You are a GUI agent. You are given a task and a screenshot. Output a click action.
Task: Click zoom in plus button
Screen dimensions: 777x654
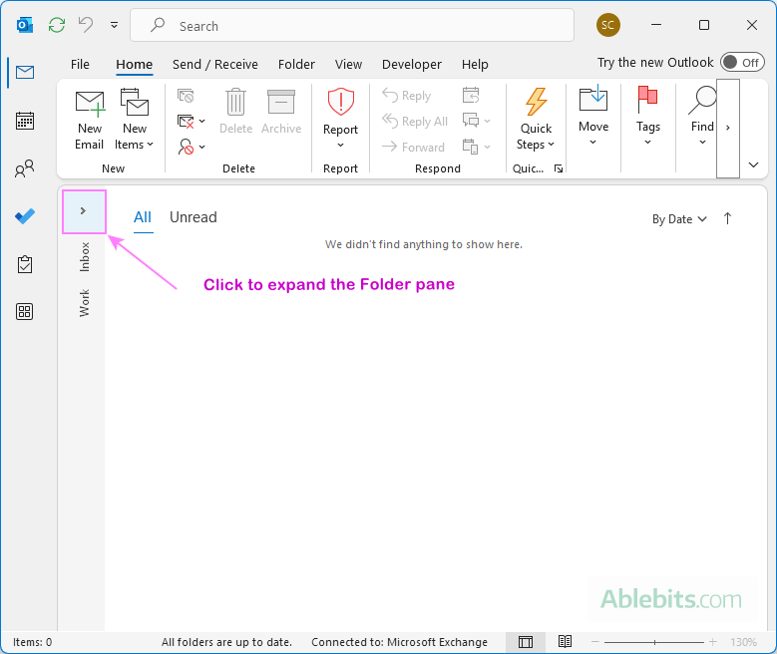tap(713, 642)
